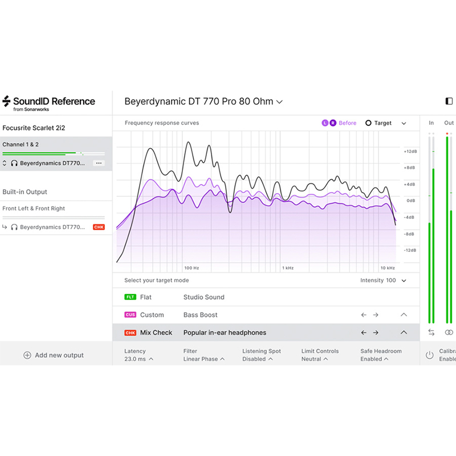Click the SoundID Reference logo

click(x=48, y=103)
